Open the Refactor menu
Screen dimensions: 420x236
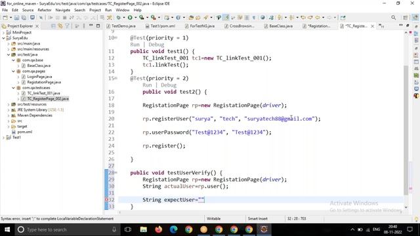(x=45, y=10)
